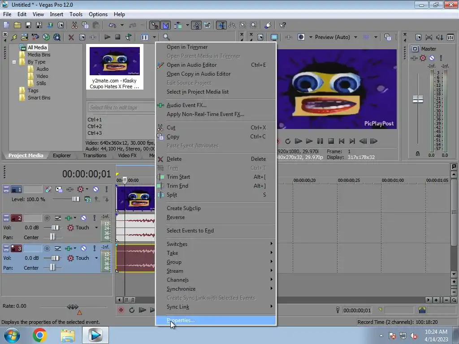Open the Windows Start menu
Viewport: 459px width, 344px height.
pyautogui.click(x=12, y=335)
